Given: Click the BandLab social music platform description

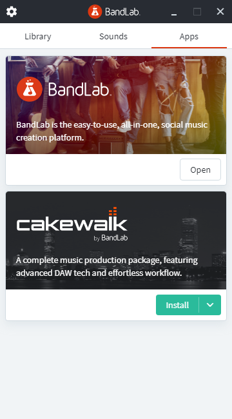Looking at the screenshot, I should point(111,132).
